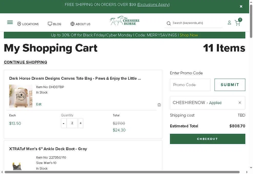The image size is (253, 174).
Task: Click the horizontal scrollbar thumb
Action: [x=122, y=172]
